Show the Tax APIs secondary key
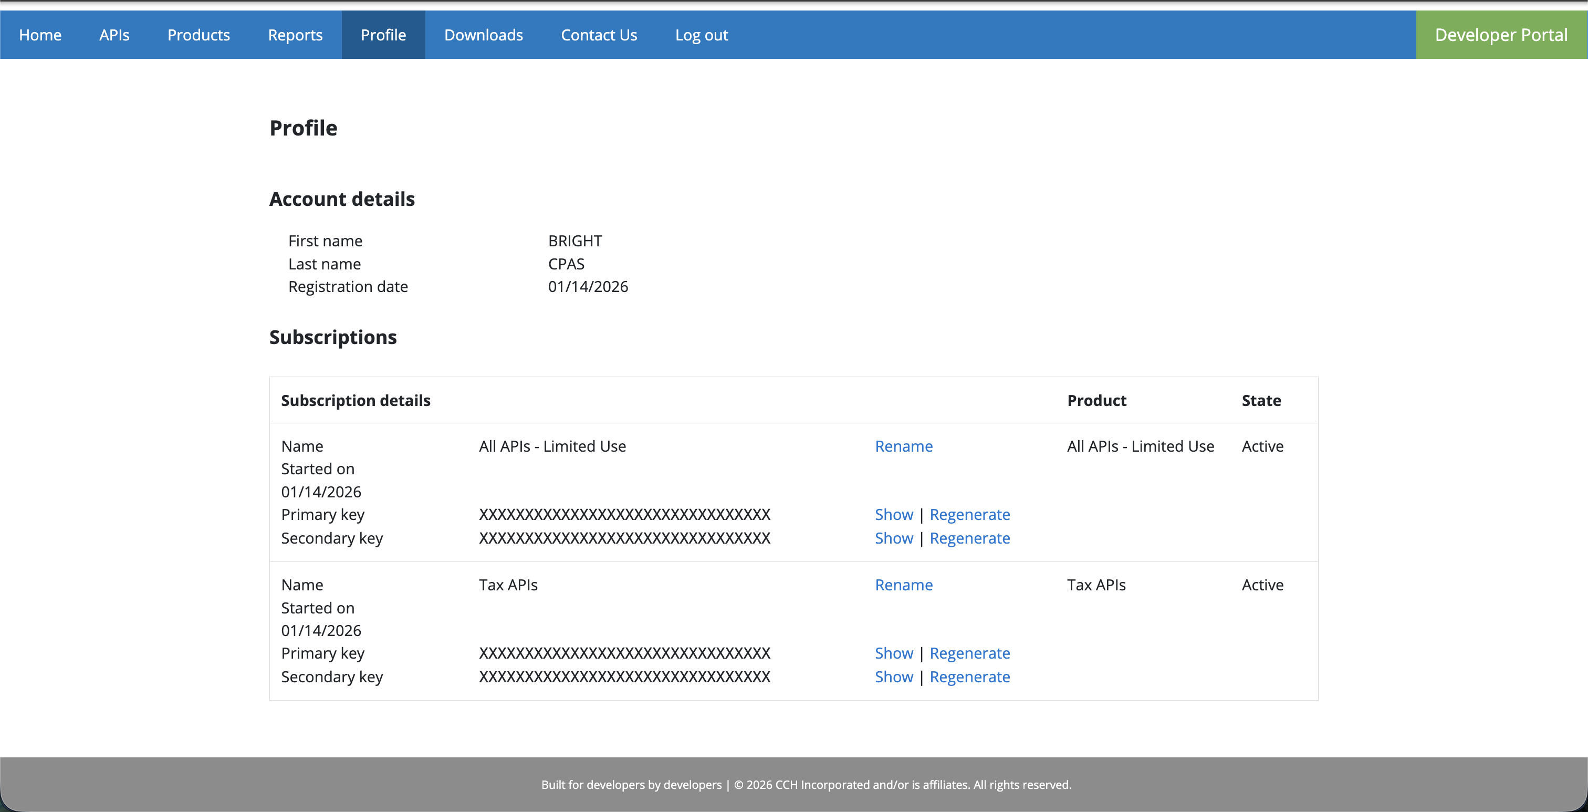 click(x=894, y=676)
